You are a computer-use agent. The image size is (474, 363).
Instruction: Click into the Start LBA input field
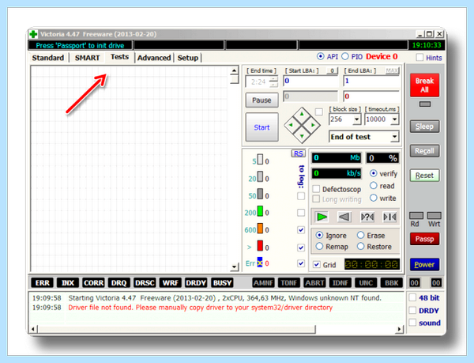point(310,81)
